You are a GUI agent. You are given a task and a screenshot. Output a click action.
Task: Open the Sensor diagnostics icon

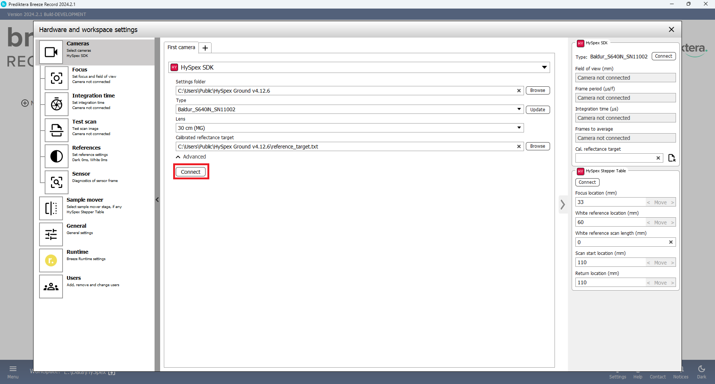pyautogui.click(x=57, y=182)
